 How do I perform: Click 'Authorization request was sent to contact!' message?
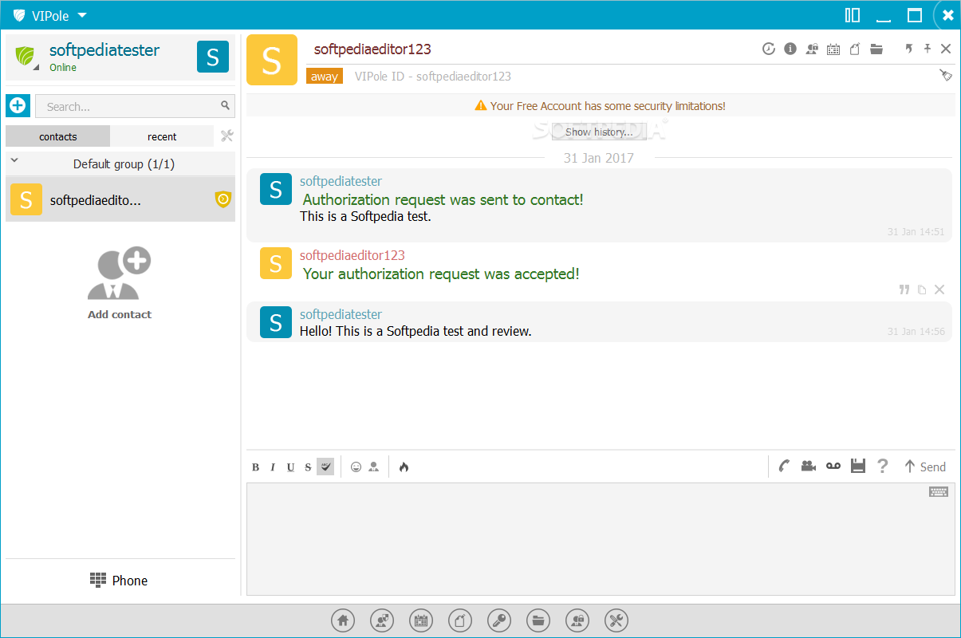click(x=443, y=199)
